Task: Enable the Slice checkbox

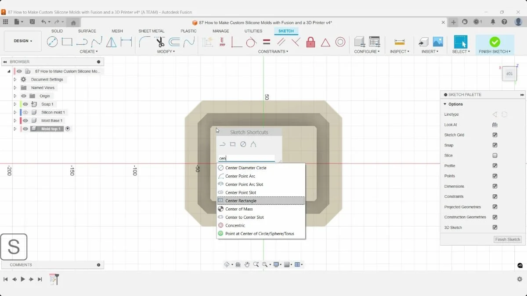Action: click(495, 156)
